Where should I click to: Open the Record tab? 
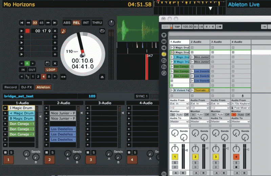[11, 87]
